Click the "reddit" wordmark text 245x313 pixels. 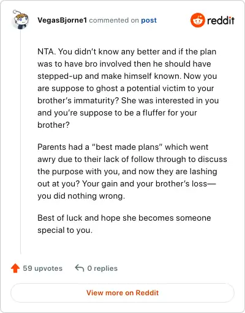(x=221, y=20)
